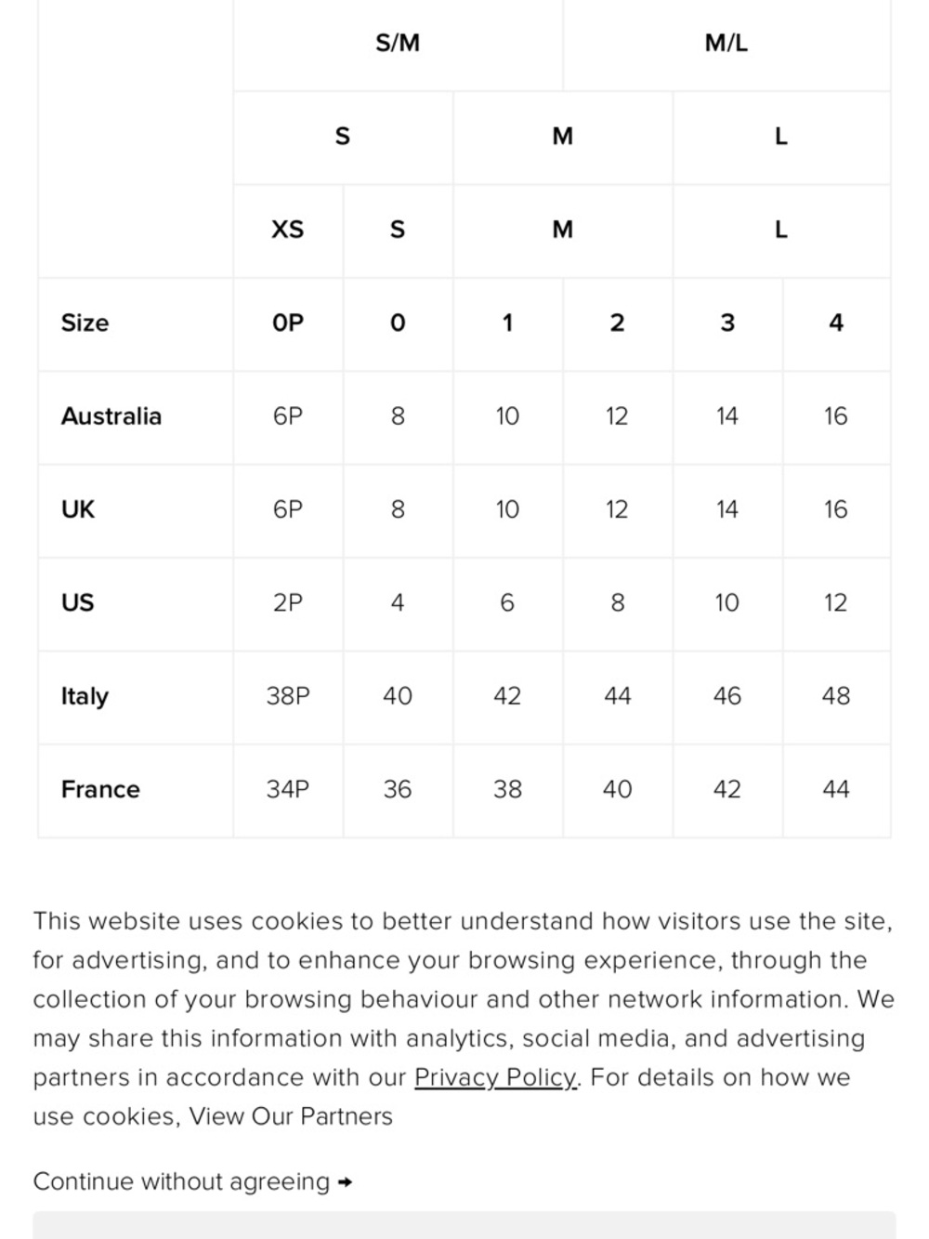Click the Size row label
This screenshot has height=1239, width=929.
[85, 323]
